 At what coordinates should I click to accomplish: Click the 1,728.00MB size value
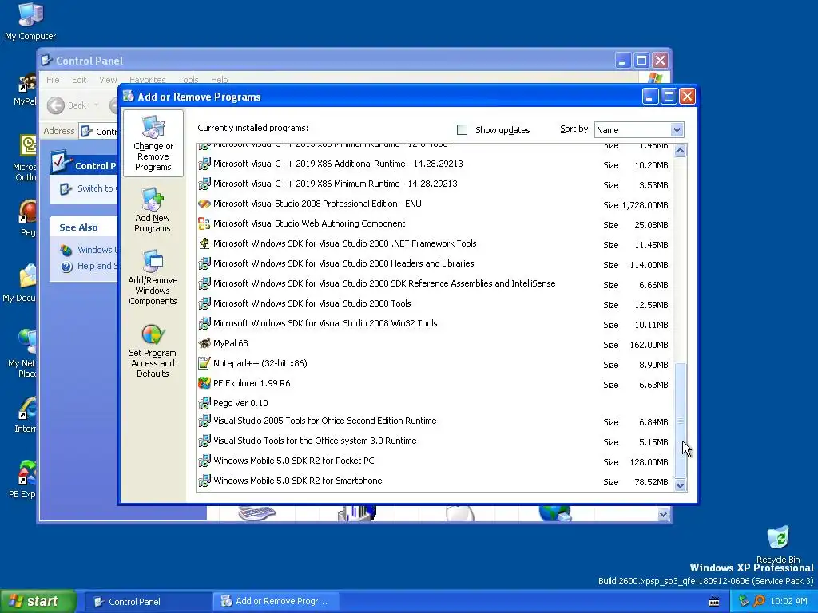645,205
